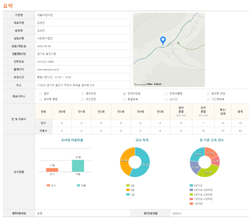252x219 pixels.
Task: Click the phone number (031)321-6880
Action: 46,62
